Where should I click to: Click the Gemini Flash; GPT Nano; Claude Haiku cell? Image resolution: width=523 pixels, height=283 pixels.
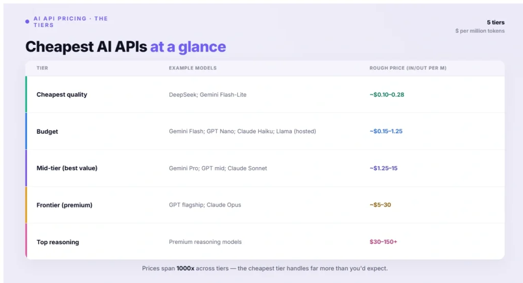[243, 131]
